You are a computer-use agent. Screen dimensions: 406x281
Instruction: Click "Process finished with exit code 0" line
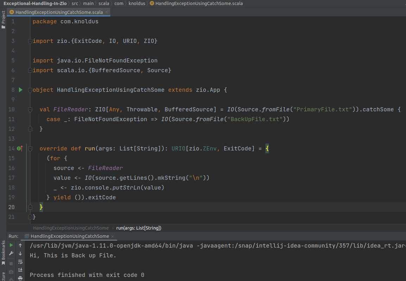(x=87, y=275)
